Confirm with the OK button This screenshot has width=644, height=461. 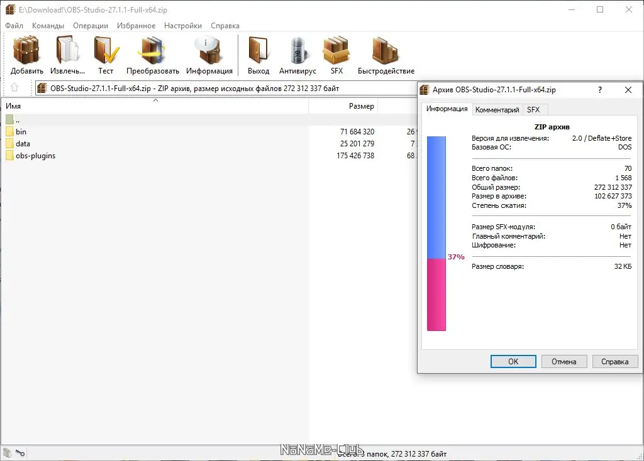(x=513, y=361)
